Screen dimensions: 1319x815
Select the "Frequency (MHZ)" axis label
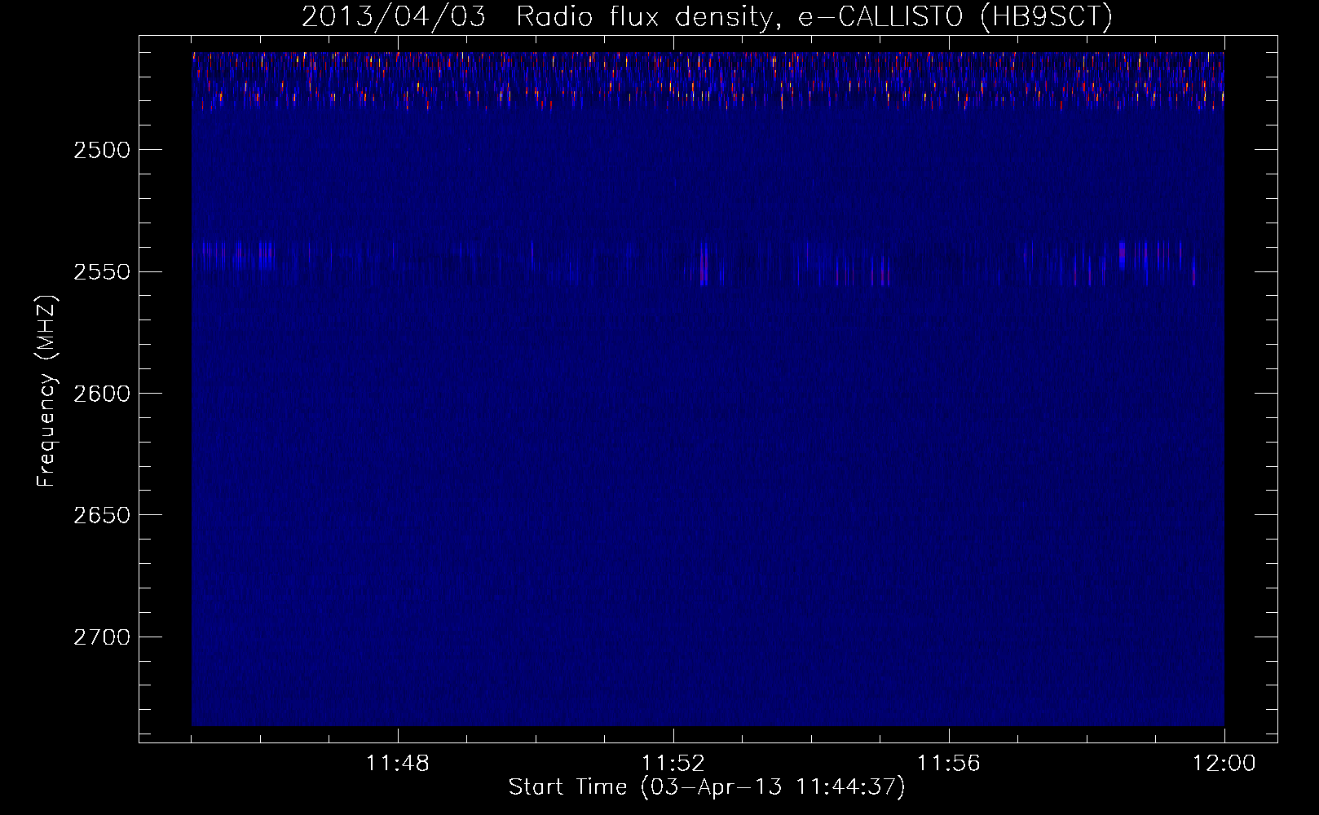pyautogui.click(x=46, y=390)
